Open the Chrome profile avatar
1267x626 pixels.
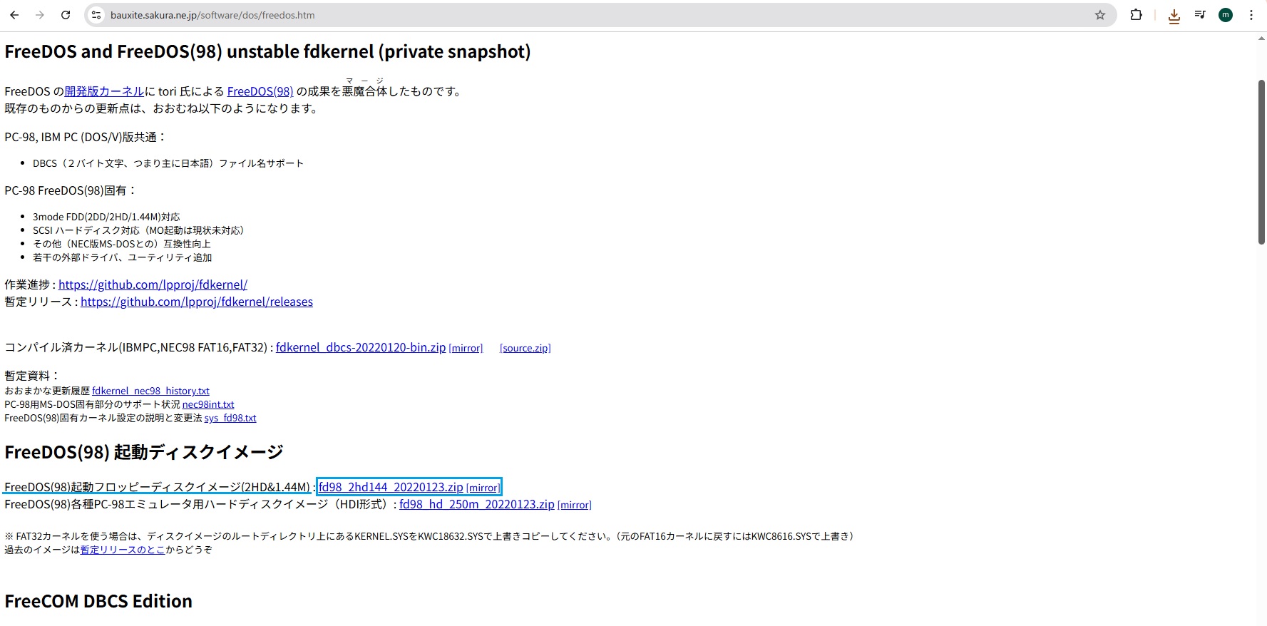[x=1226, y=15]
